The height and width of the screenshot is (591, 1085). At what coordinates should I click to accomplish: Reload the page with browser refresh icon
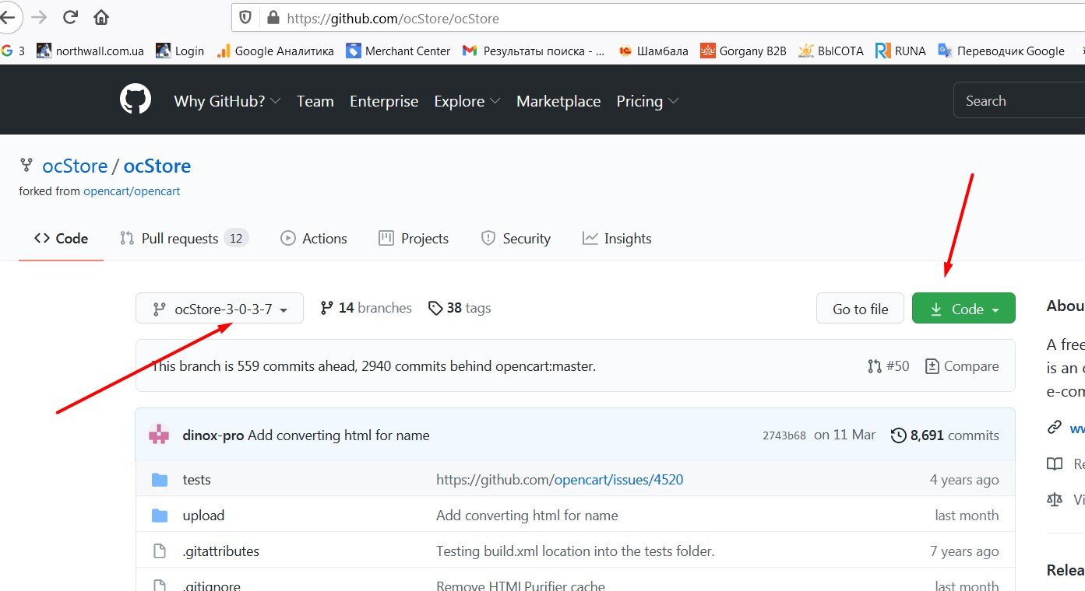[70, 17]
